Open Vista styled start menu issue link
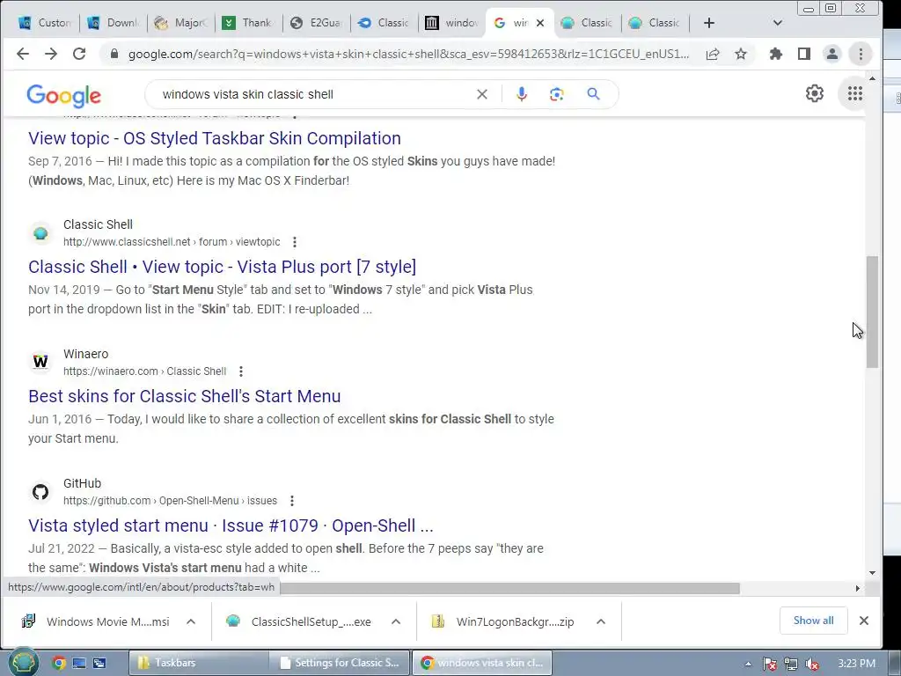The width and height of the screenshot is (901, 676). [231, 525]
